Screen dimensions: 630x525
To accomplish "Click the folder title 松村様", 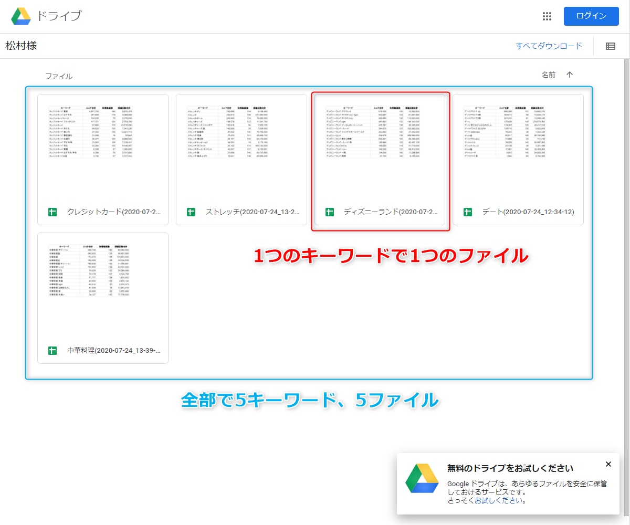I will point(21,46).
